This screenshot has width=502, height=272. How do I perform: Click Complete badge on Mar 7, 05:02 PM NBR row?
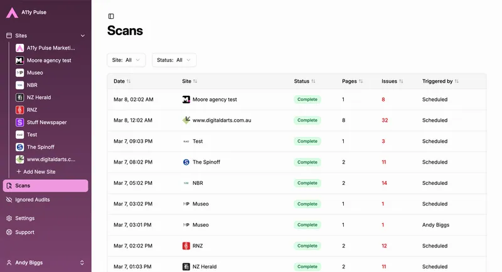coord(307,183)
